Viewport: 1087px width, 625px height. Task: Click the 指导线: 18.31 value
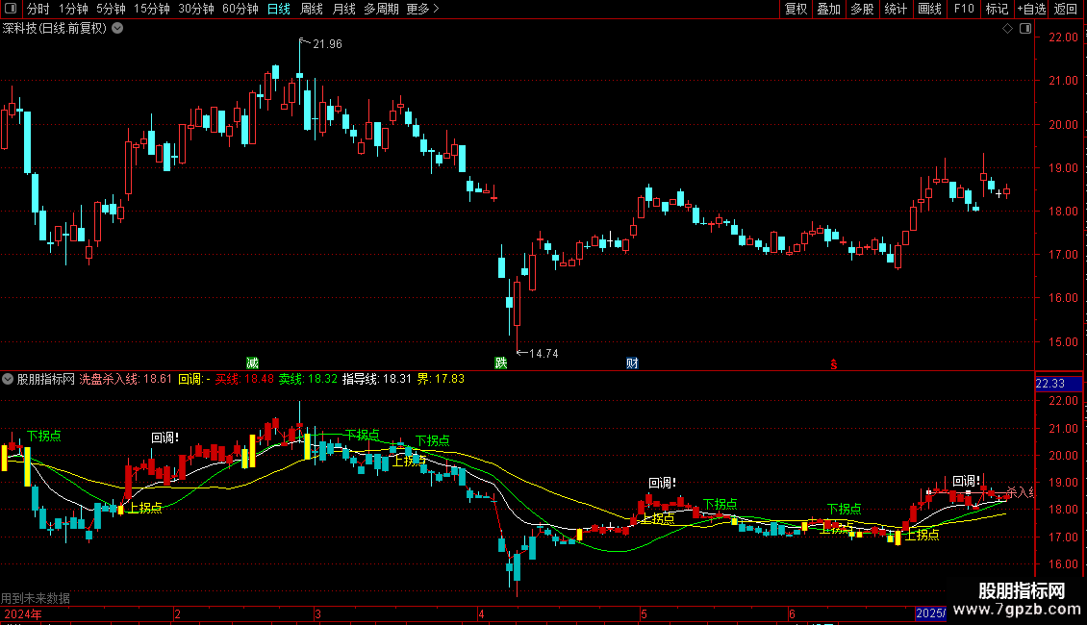click(377, 379)
